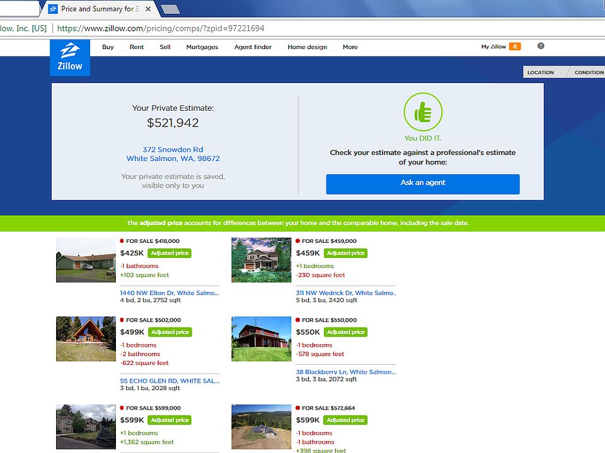Click the FOR SALE $599,000 label

[x=154, y=408]
